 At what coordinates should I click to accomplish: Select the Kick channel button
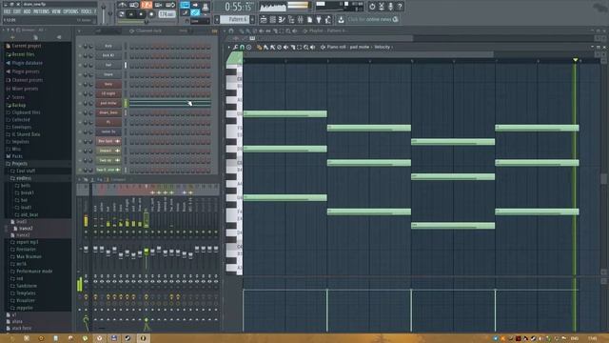(108, 46)
